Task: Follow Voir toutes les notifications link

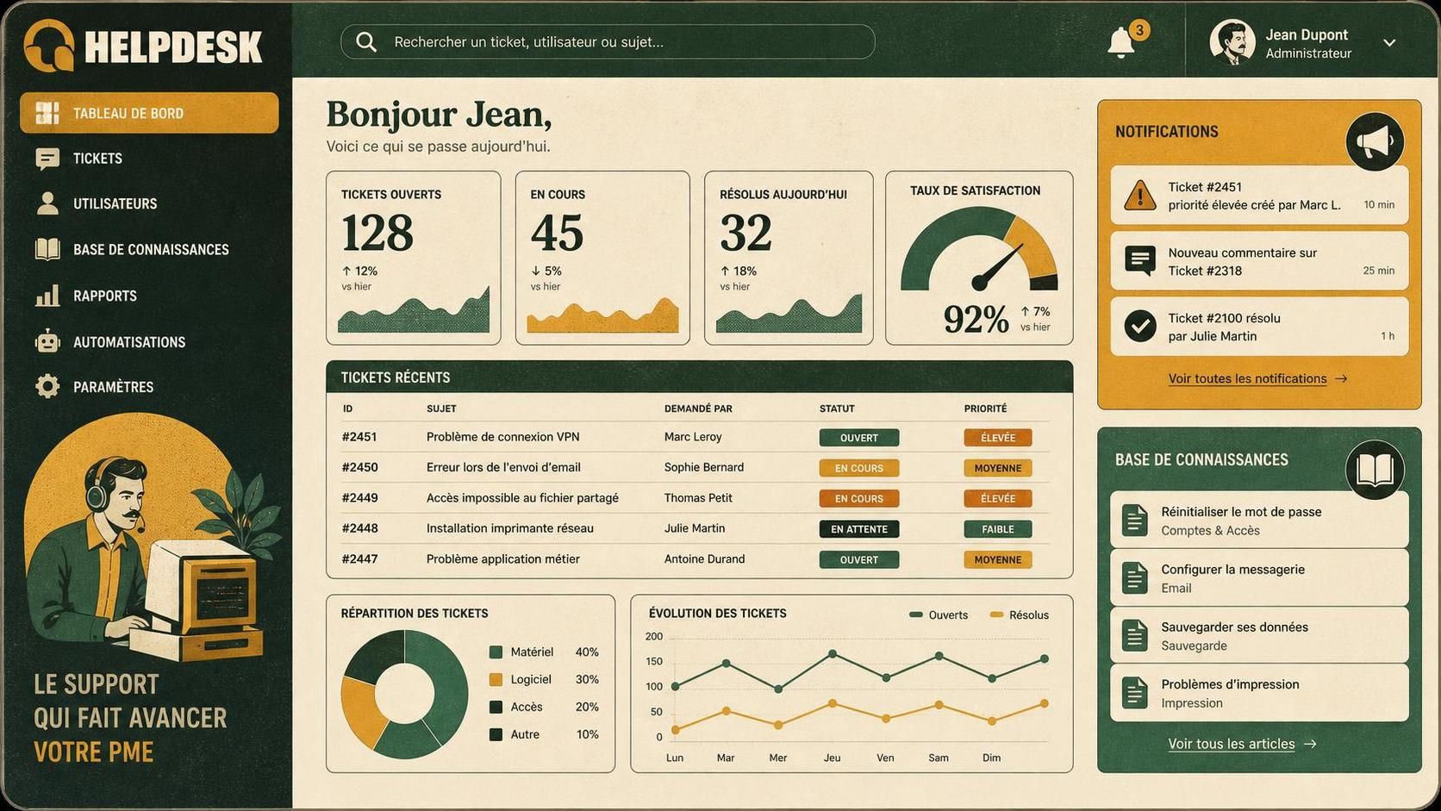Action: (x=1257, y=378)
